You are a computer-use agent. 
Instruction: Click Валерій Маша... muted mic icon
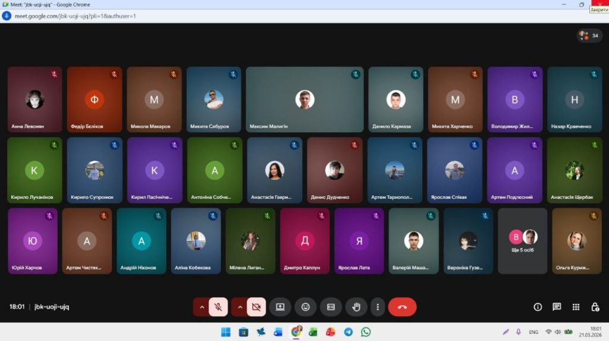point(431,216)
